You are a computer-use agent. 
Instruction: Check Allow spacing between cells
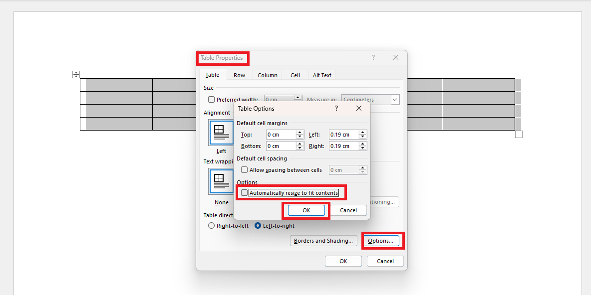click(244, 170)
